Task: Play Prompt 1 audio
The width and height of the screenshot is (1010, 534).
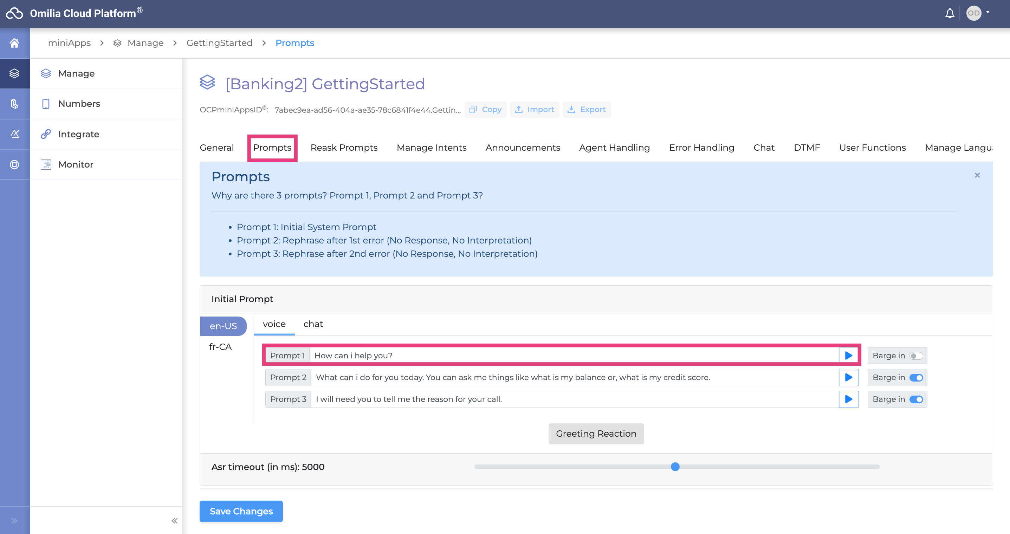Action: point(848,356)
